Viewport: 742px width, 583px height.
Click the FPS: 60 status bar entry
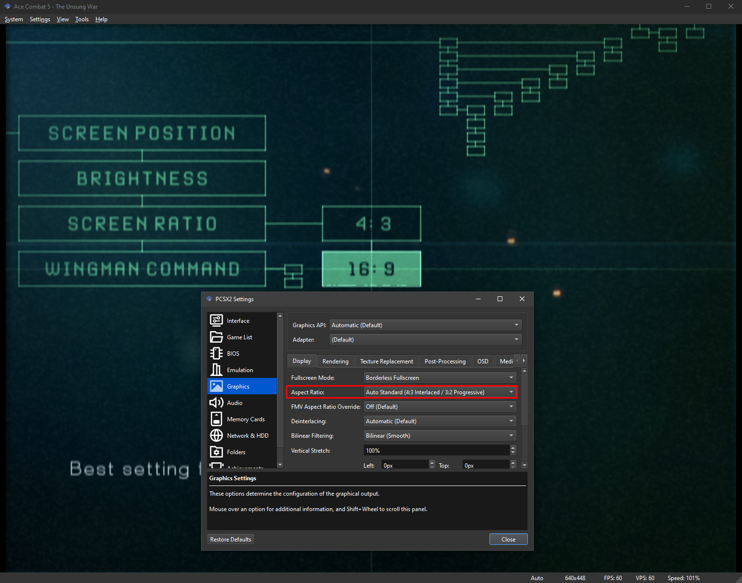613,578
